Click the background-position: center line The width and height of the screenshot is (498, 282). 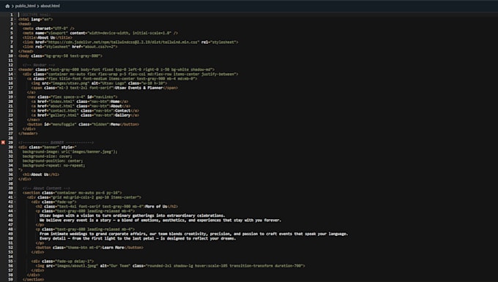click(x=53, y=161)
